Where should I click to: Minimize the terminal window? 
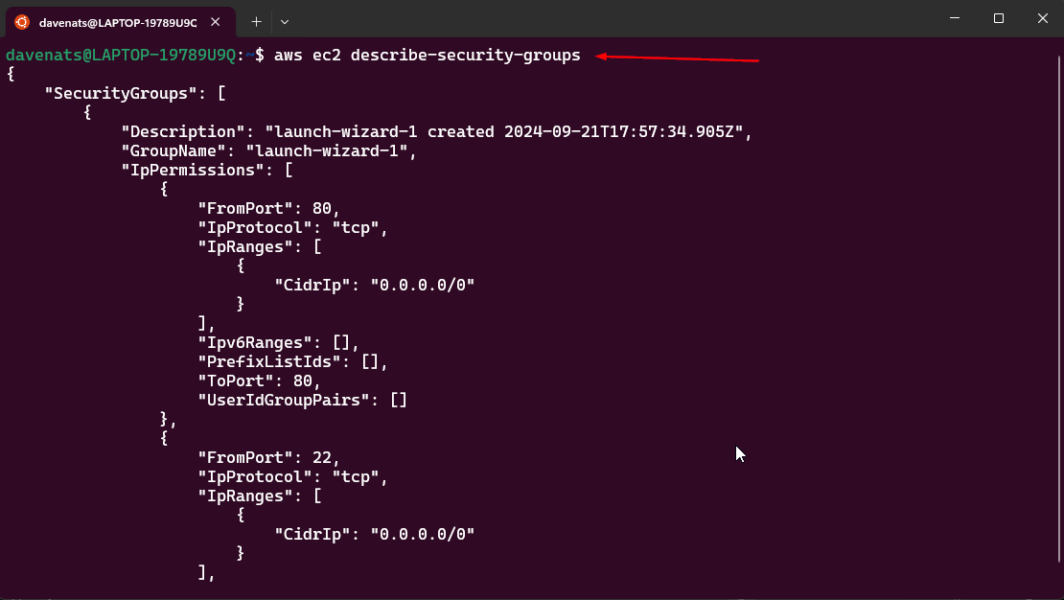(x=955, y=18)
